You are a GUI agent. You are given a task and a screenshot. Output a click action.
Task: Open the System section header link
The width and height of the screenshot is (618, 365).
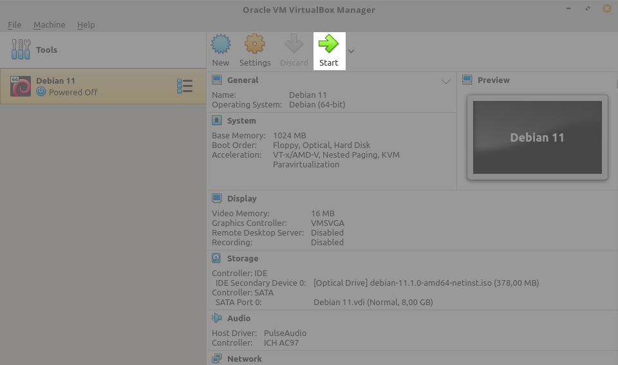point(241,120)
